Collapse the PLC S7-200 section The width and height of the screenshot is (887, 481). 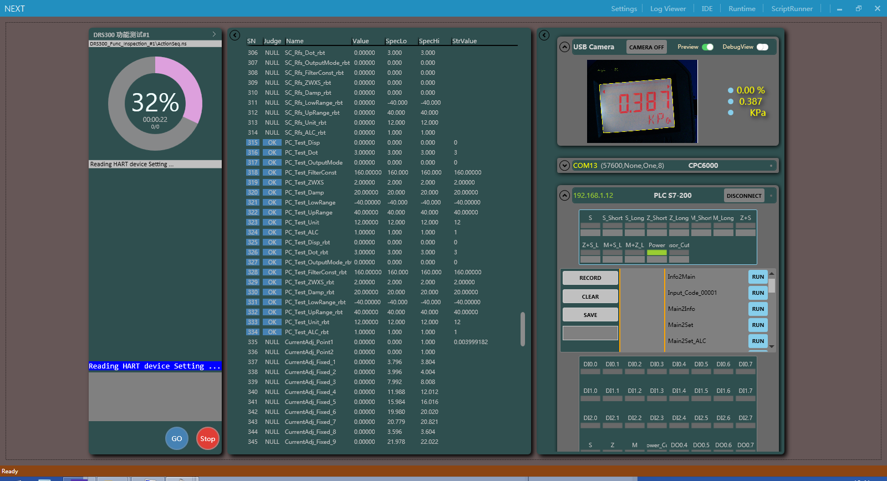[564, 195]
